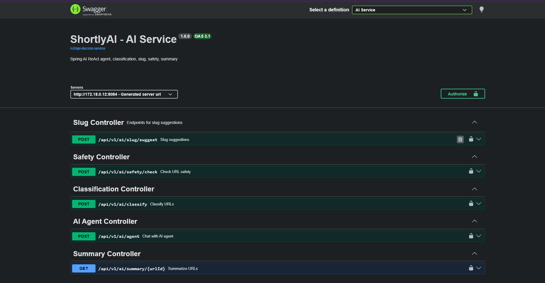Click the /api/v1/ai/agent path

(x=119, y=236)
